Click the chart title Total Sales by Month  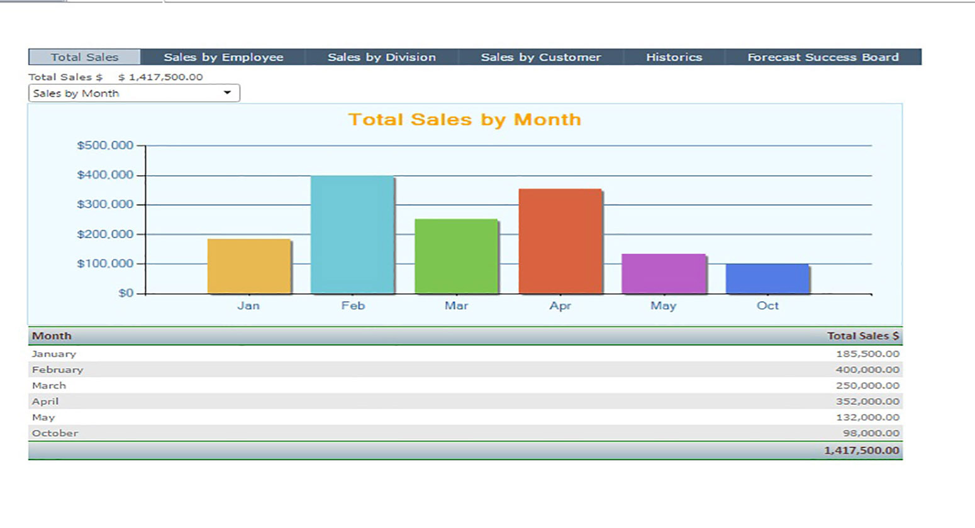tap(465, 119)
